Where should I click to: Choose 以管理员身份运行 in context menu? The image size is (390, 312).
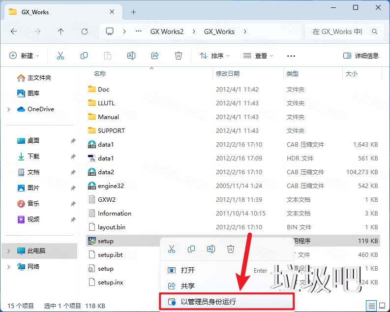coord(227,302)
